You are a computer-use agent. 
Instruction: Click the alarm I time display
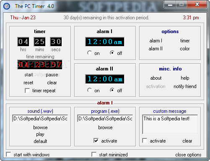(105, 42)
